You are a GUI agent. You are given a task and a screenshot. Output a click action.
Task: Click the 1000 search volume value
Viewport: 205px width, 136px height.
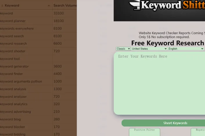pos(57,81)
